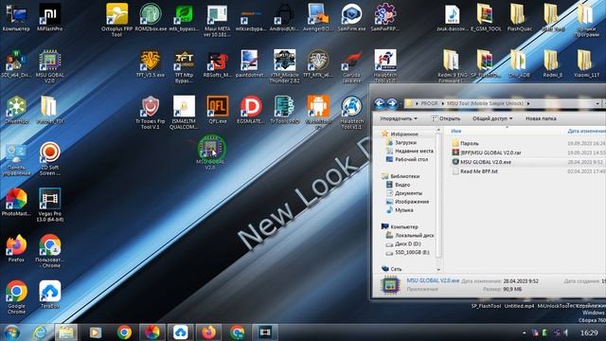This screenshot has width=606, height=341.
Task: Select Рабочий стол in navigation pane
Action: click(407, 159)
